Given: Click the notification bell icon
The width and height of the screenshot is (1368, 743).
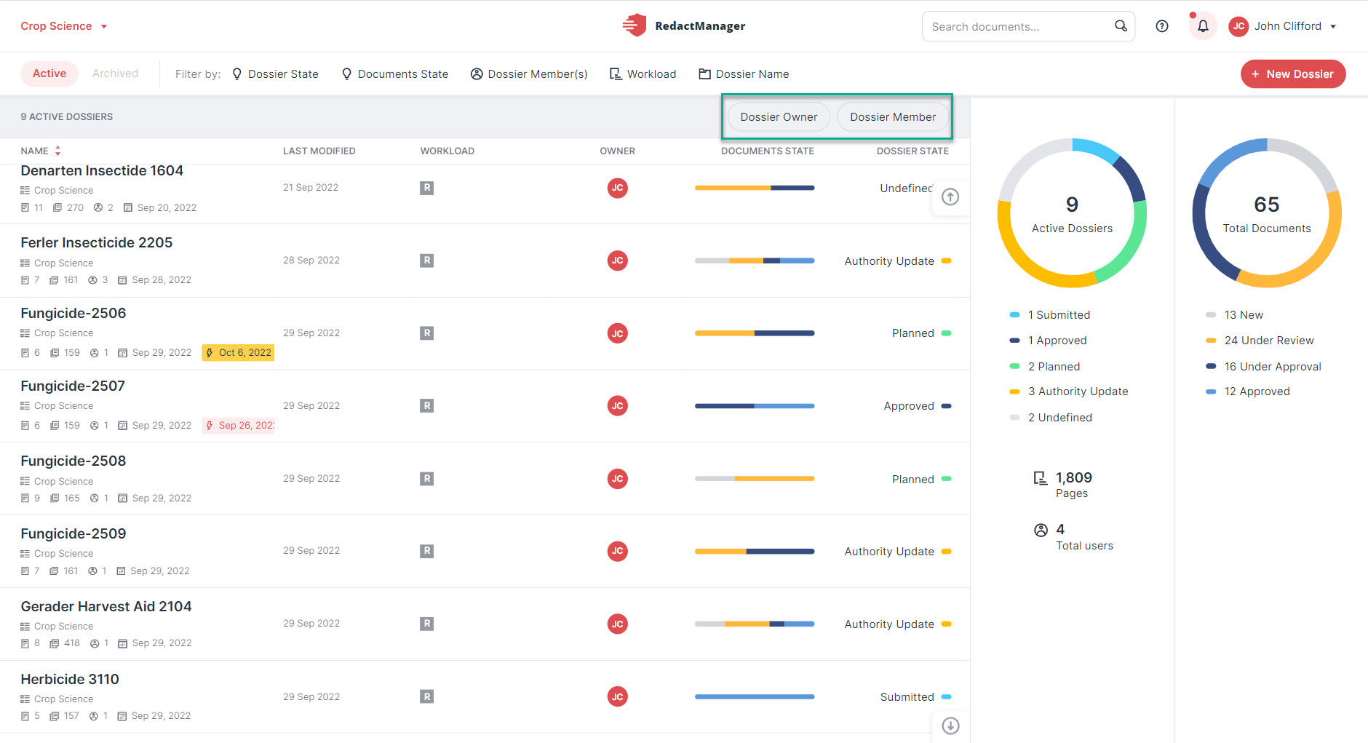Looking at the screenshot, I should (1203, 26).
